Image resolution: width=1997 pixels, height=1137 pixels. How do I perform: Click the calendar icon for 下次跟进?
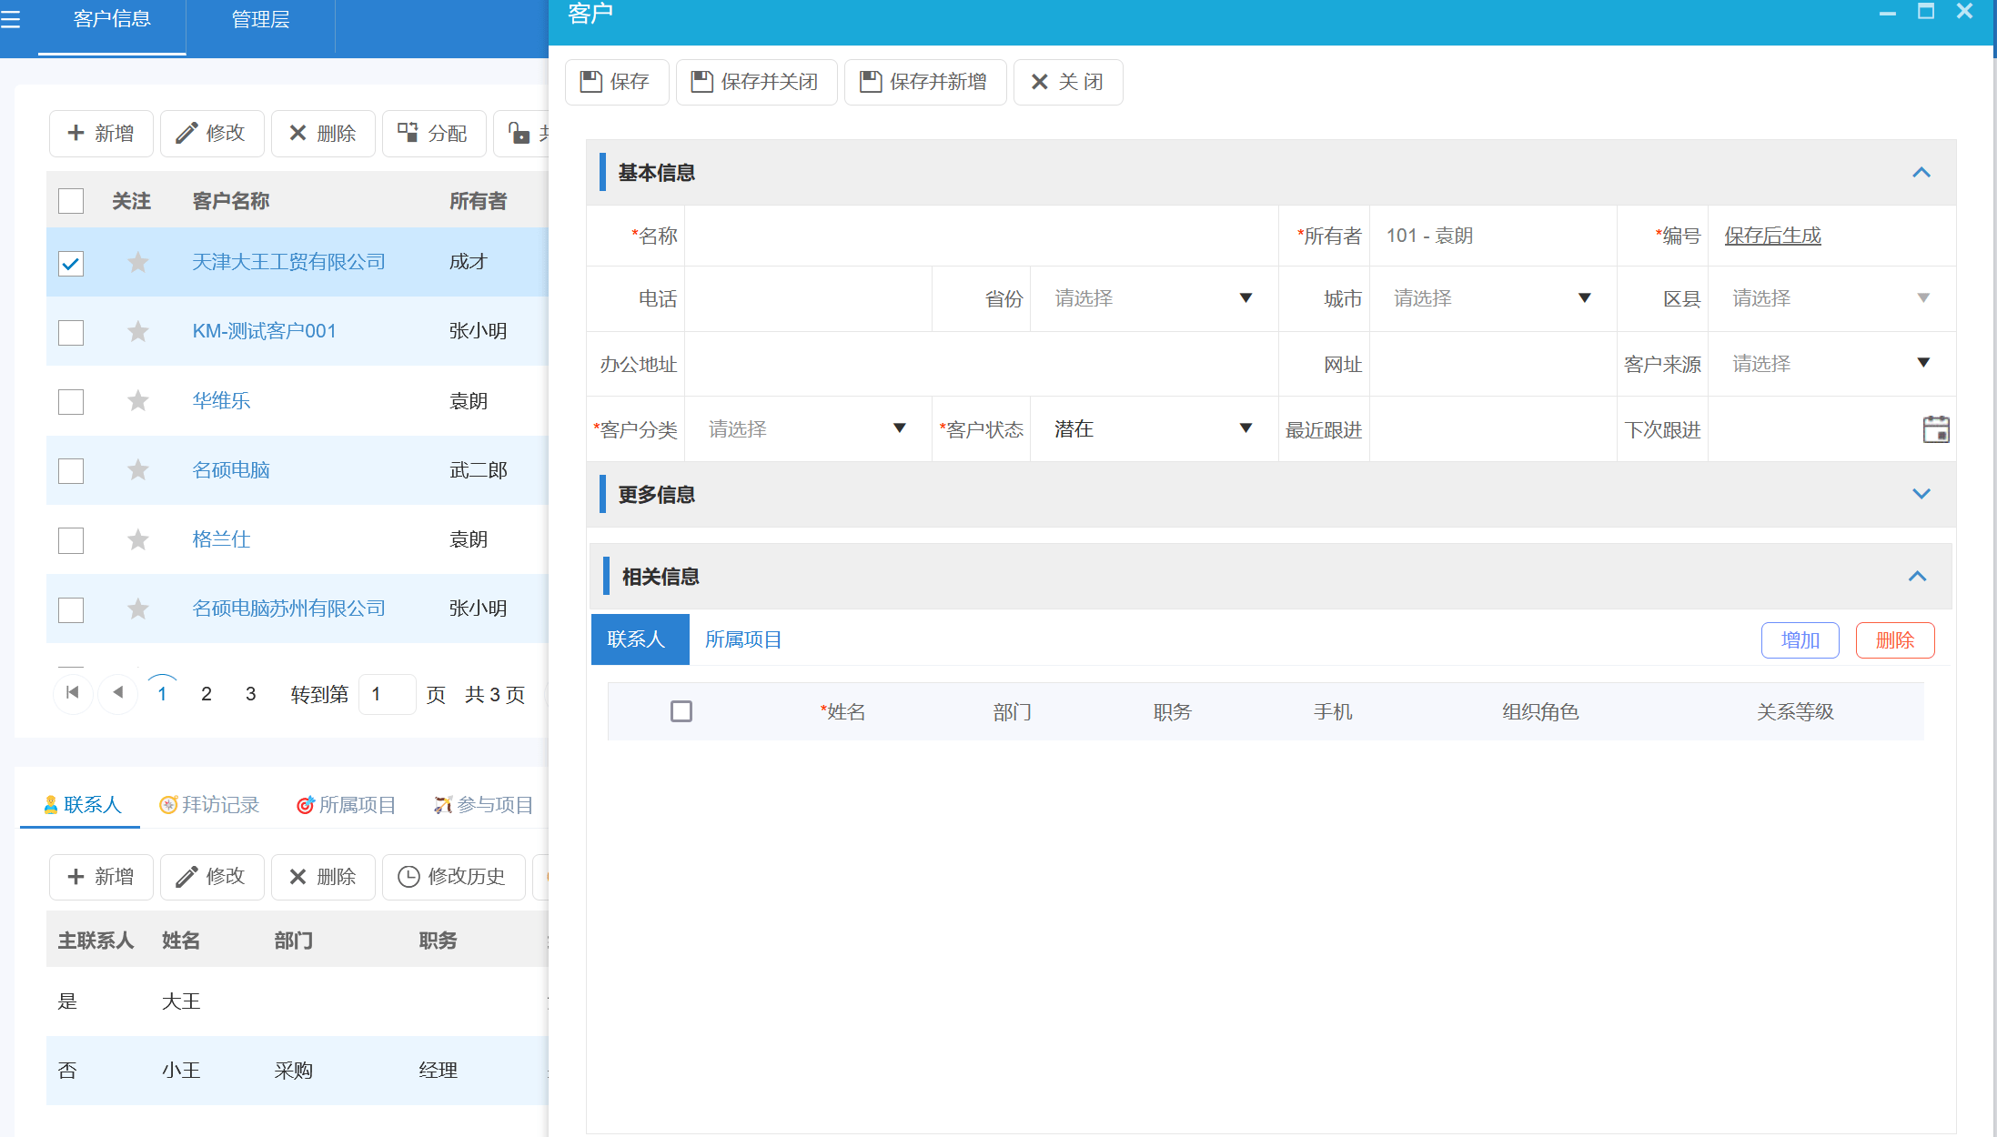click(1935, 429)
